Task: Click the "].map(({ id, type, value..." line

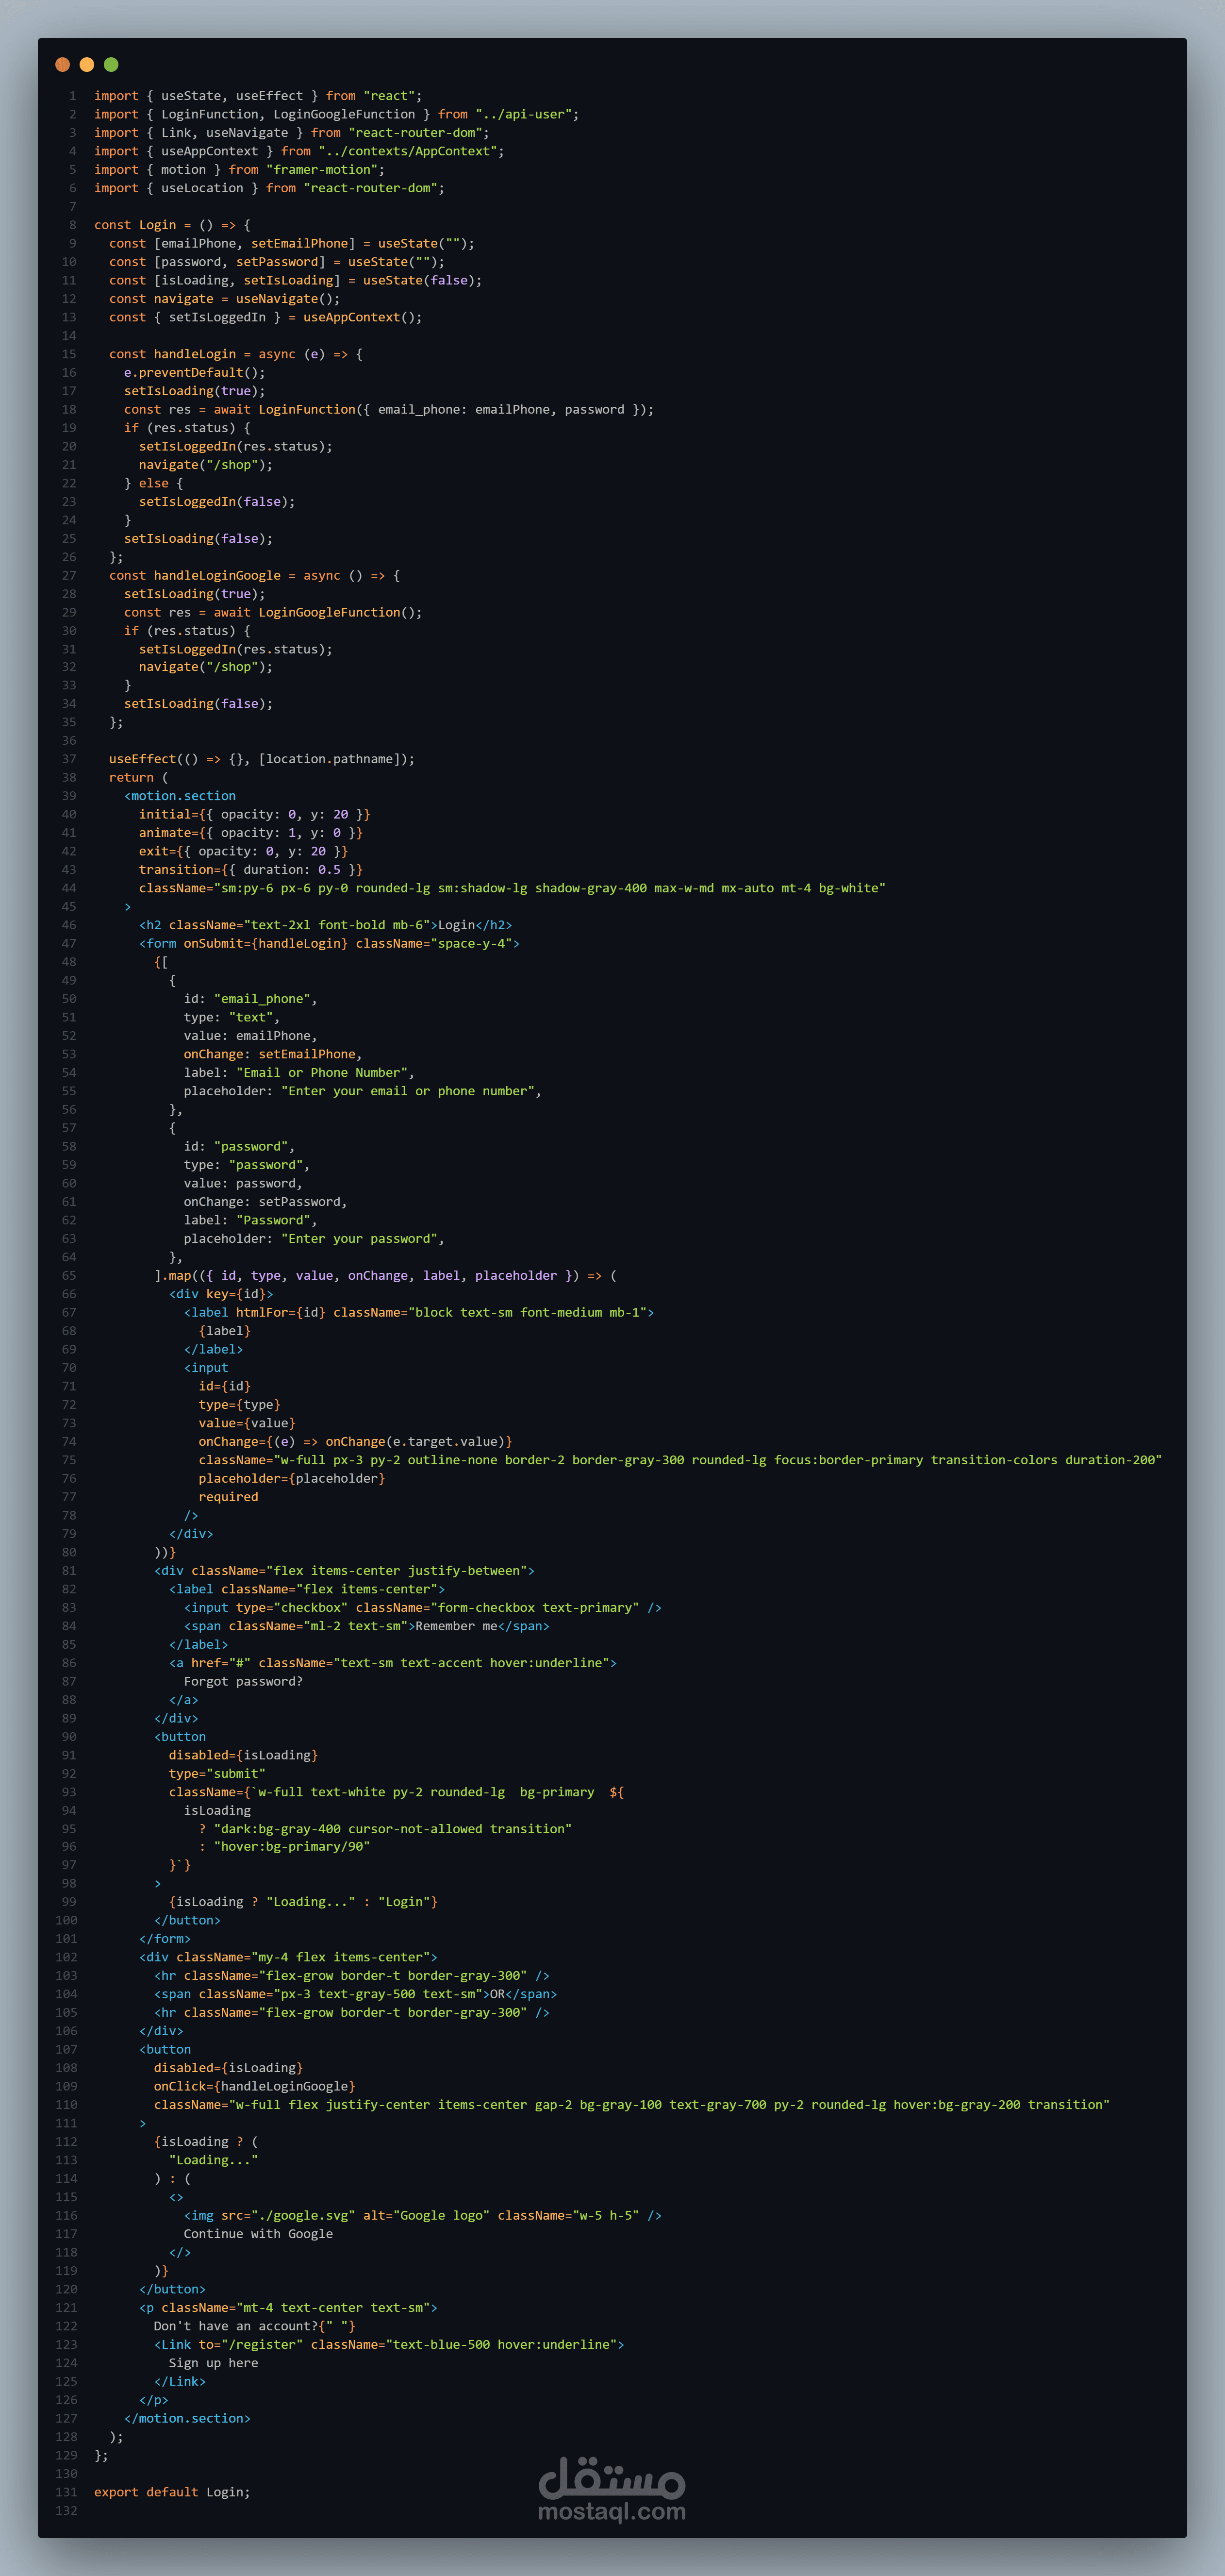Action: [x=385, y=1276]
